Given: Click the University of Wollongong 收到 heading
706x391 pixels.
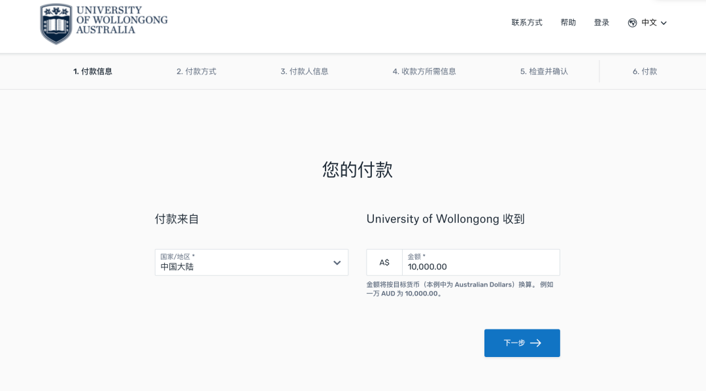Looking at the screenshot, I should pos(446,219).
